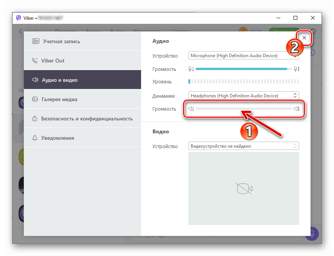
Task: Click the speaker icon beside Аудио и видео
Action: (x=35, y=80)
